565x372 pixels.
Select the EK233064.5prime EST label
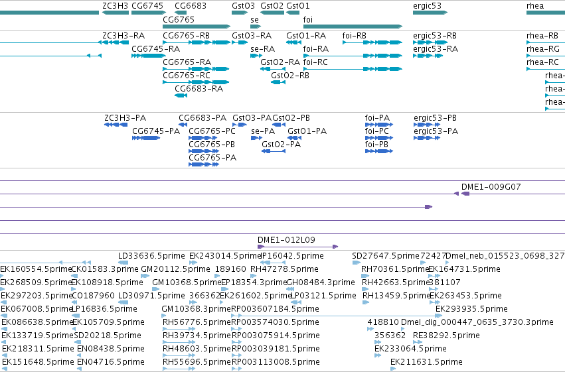[x=410, y=349]
